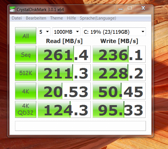Open the Datei menu
The image size is (168, 149).
pos(17,18)
